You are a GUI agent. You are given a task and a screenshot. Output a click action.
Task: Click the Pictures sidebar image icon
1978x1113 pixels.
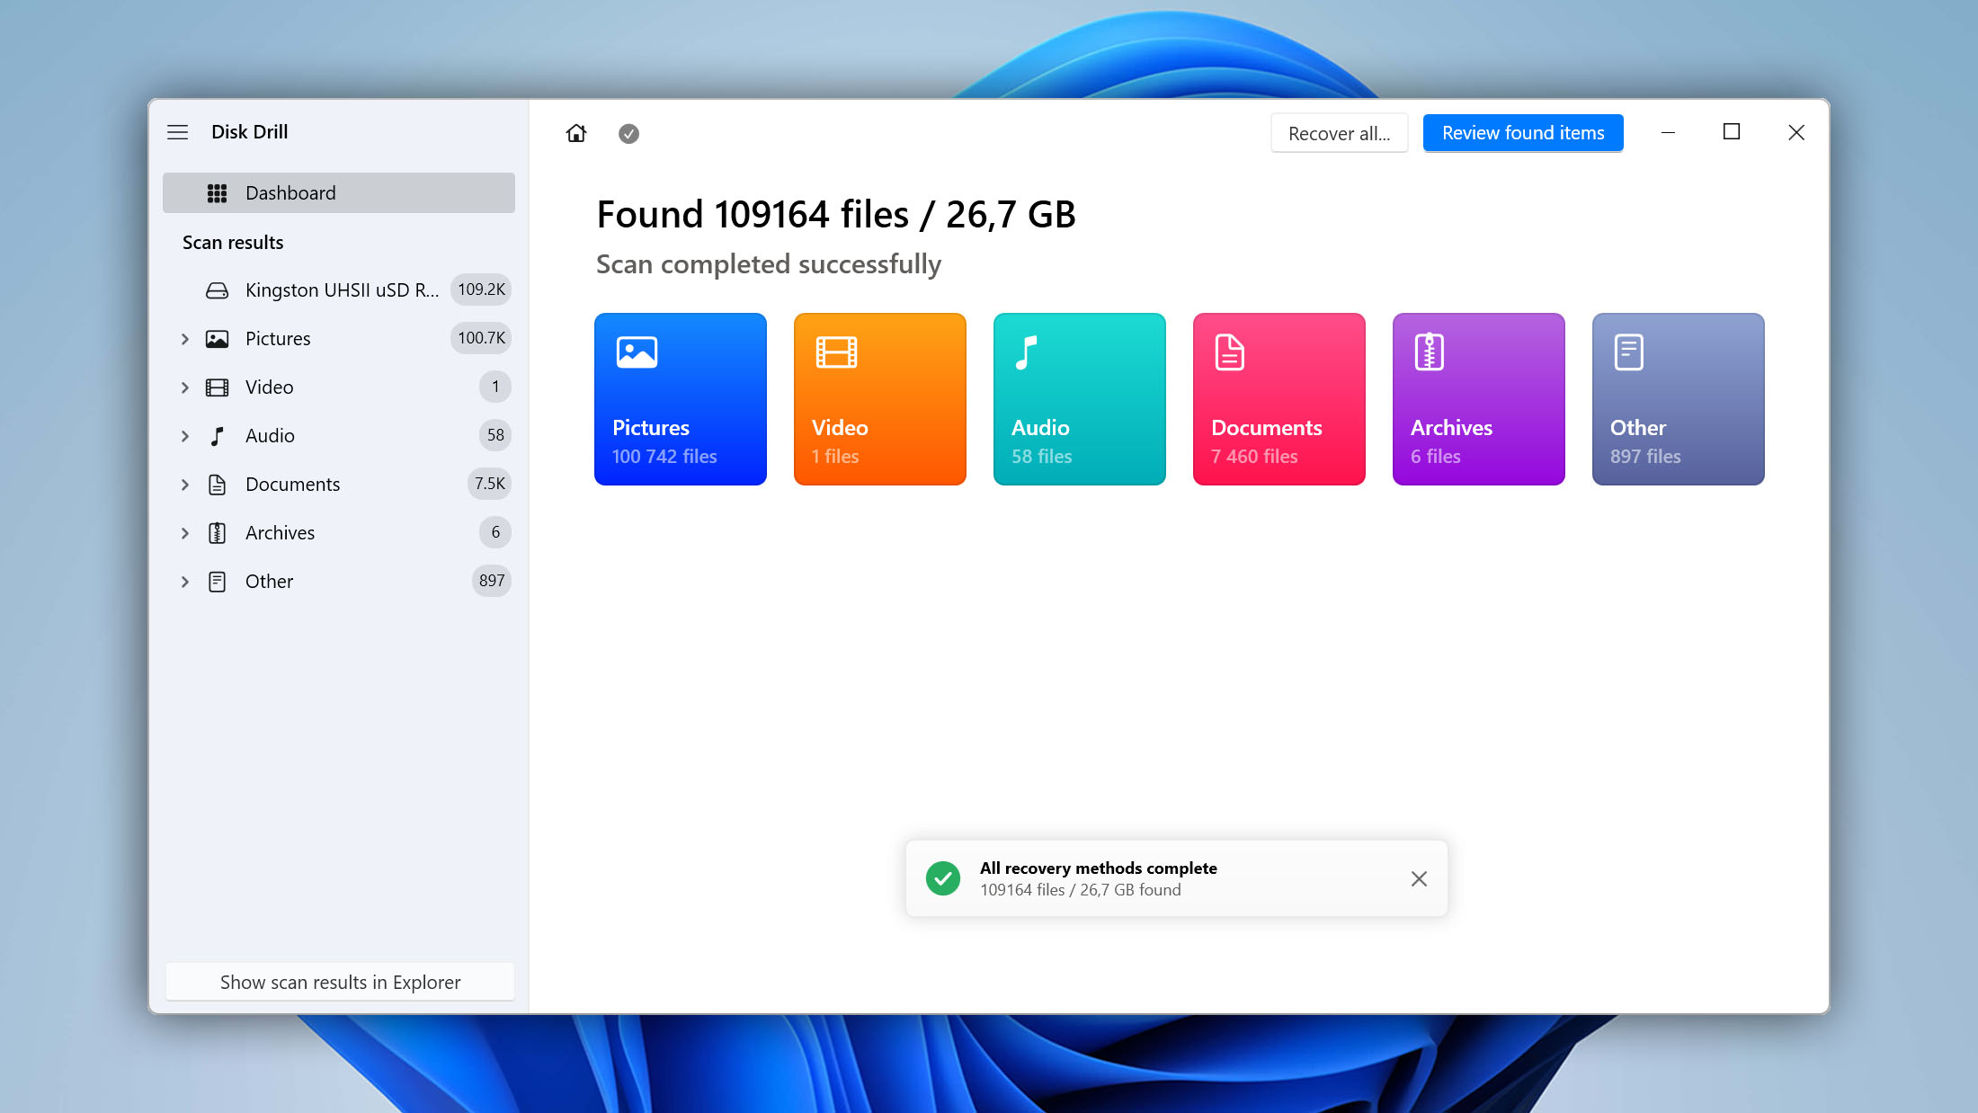point(217,339)
